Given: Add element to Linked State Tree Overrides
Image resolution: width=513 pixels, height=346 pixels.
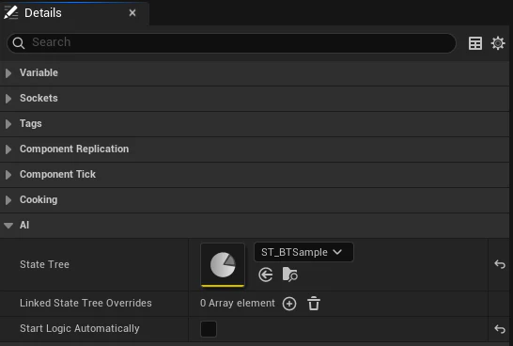Looking at the screenshot, I should 289,304.
